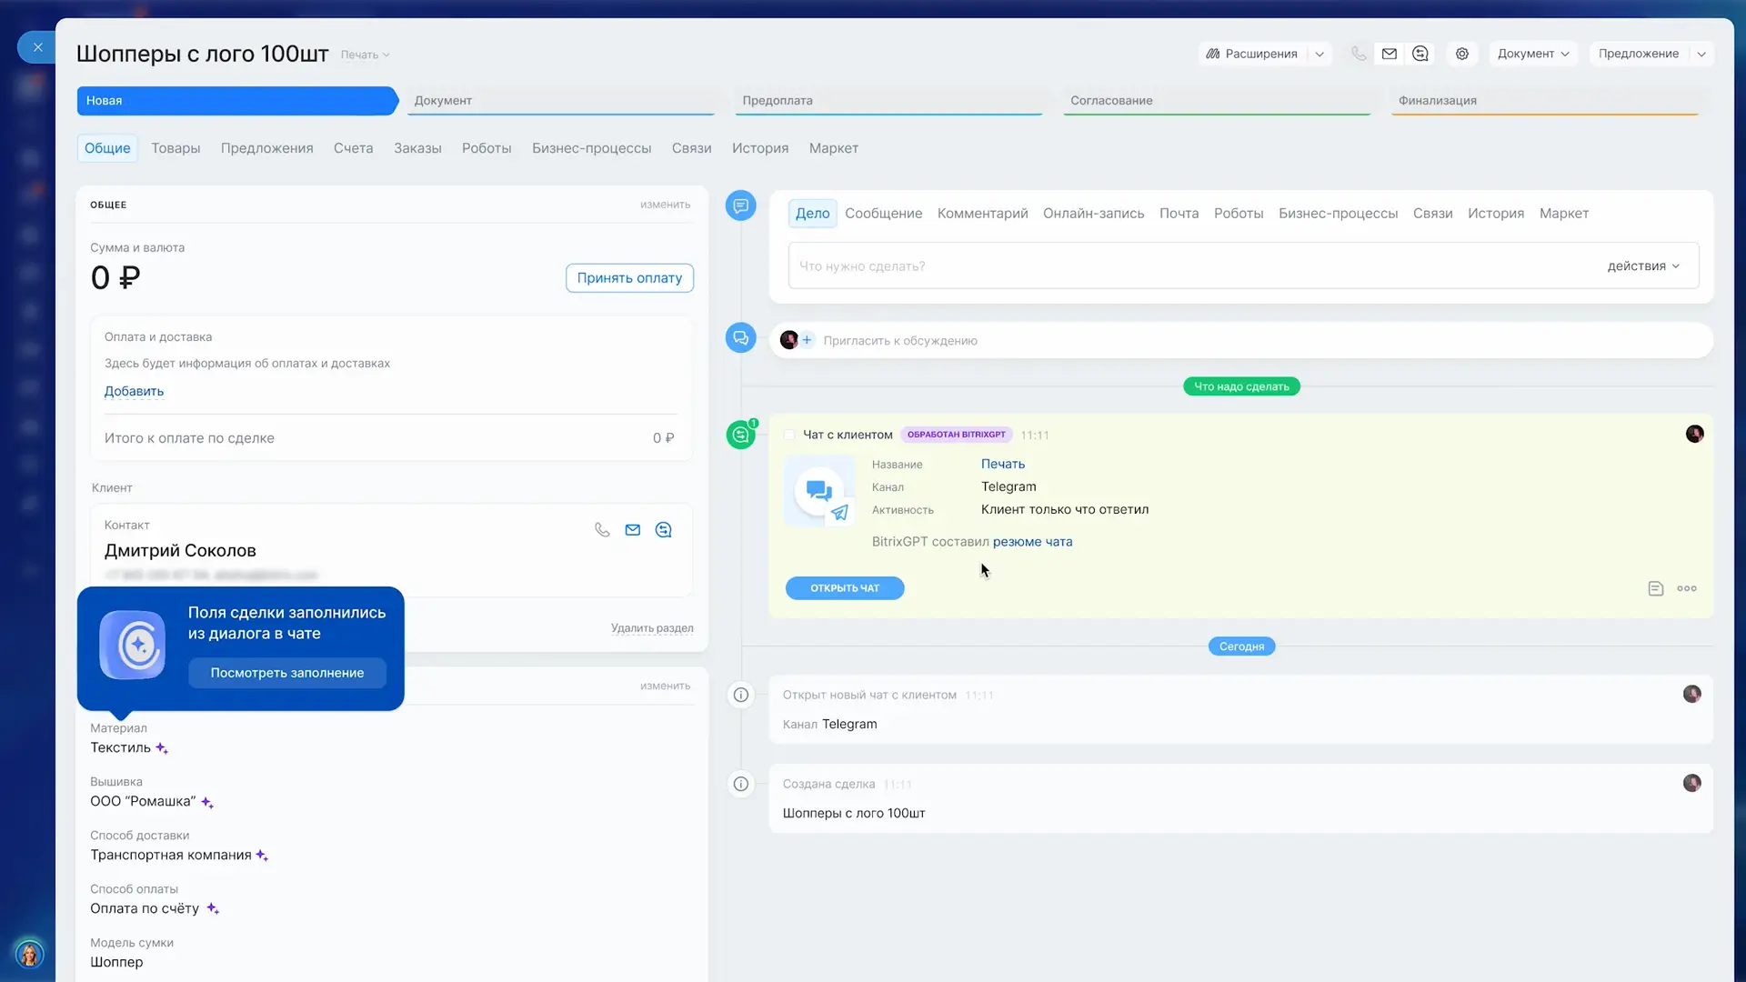Click the note icon on the Чат с клиентом card

(1655, 588)
